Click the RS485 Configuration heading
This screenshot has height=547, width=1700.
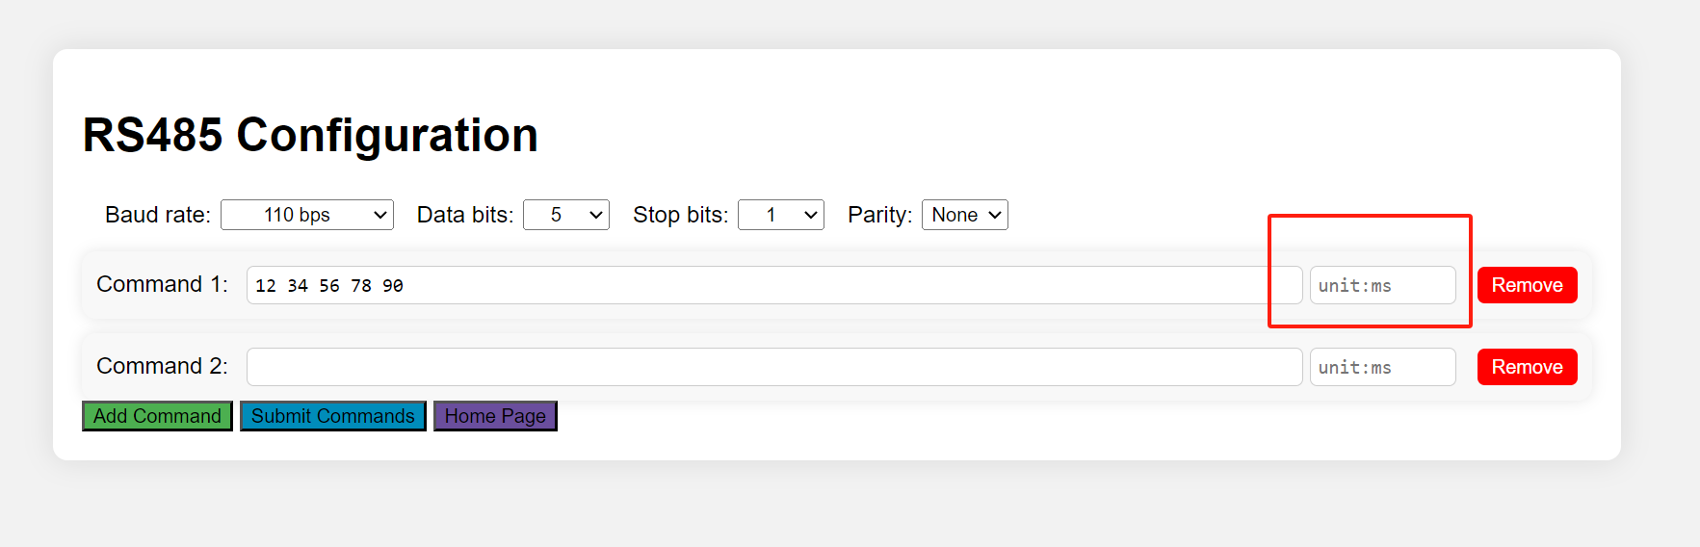pos(310,135)
